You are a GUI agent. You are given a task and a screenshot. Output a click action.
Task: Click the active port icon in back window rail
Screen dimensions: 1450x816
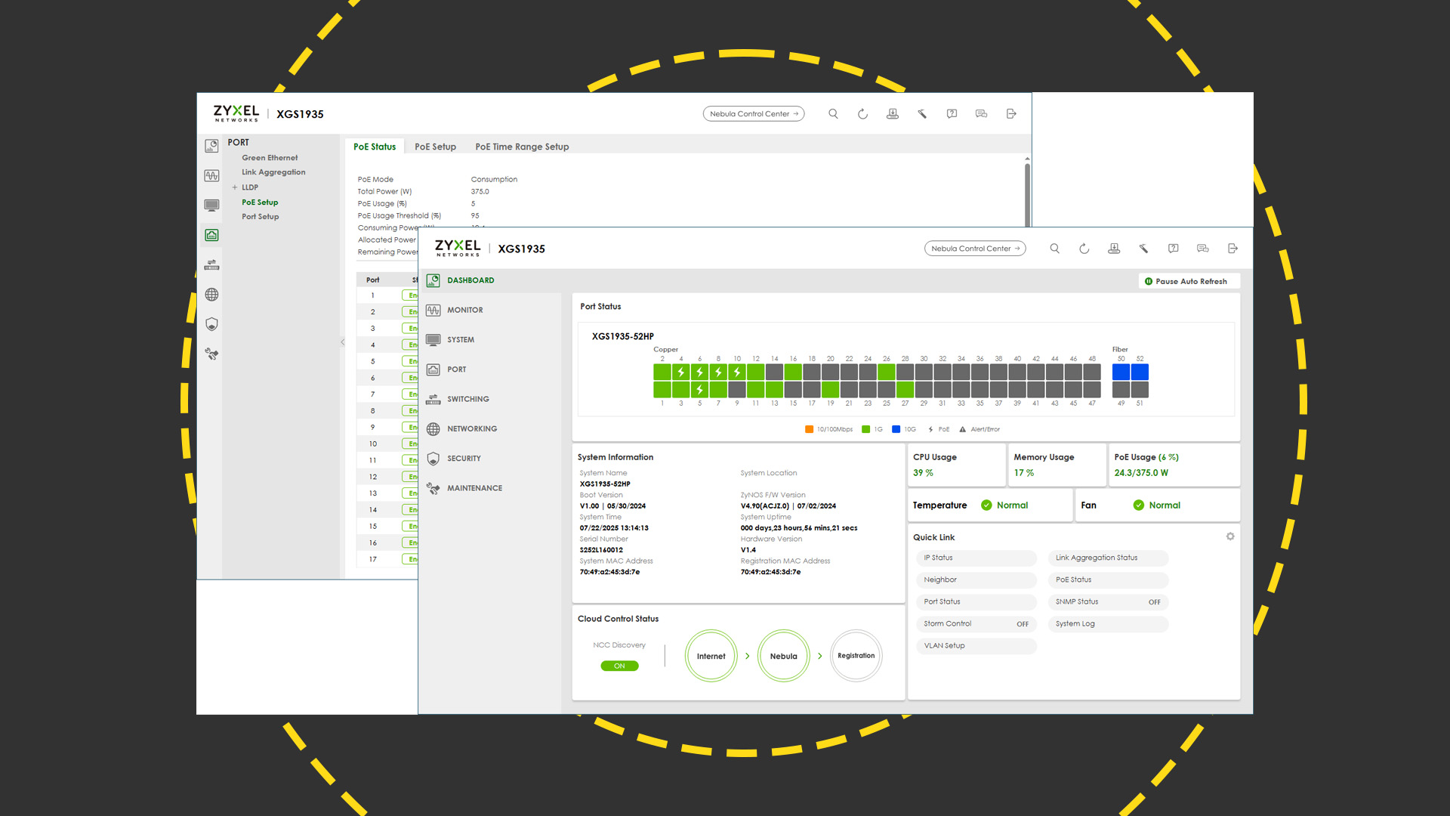coord(211,236)
